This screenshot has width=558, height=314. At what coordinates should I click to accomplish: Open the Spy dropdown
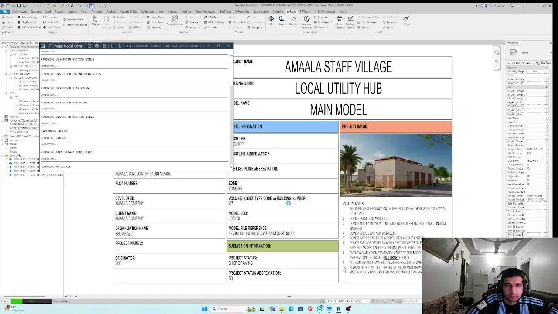(8, 22)
